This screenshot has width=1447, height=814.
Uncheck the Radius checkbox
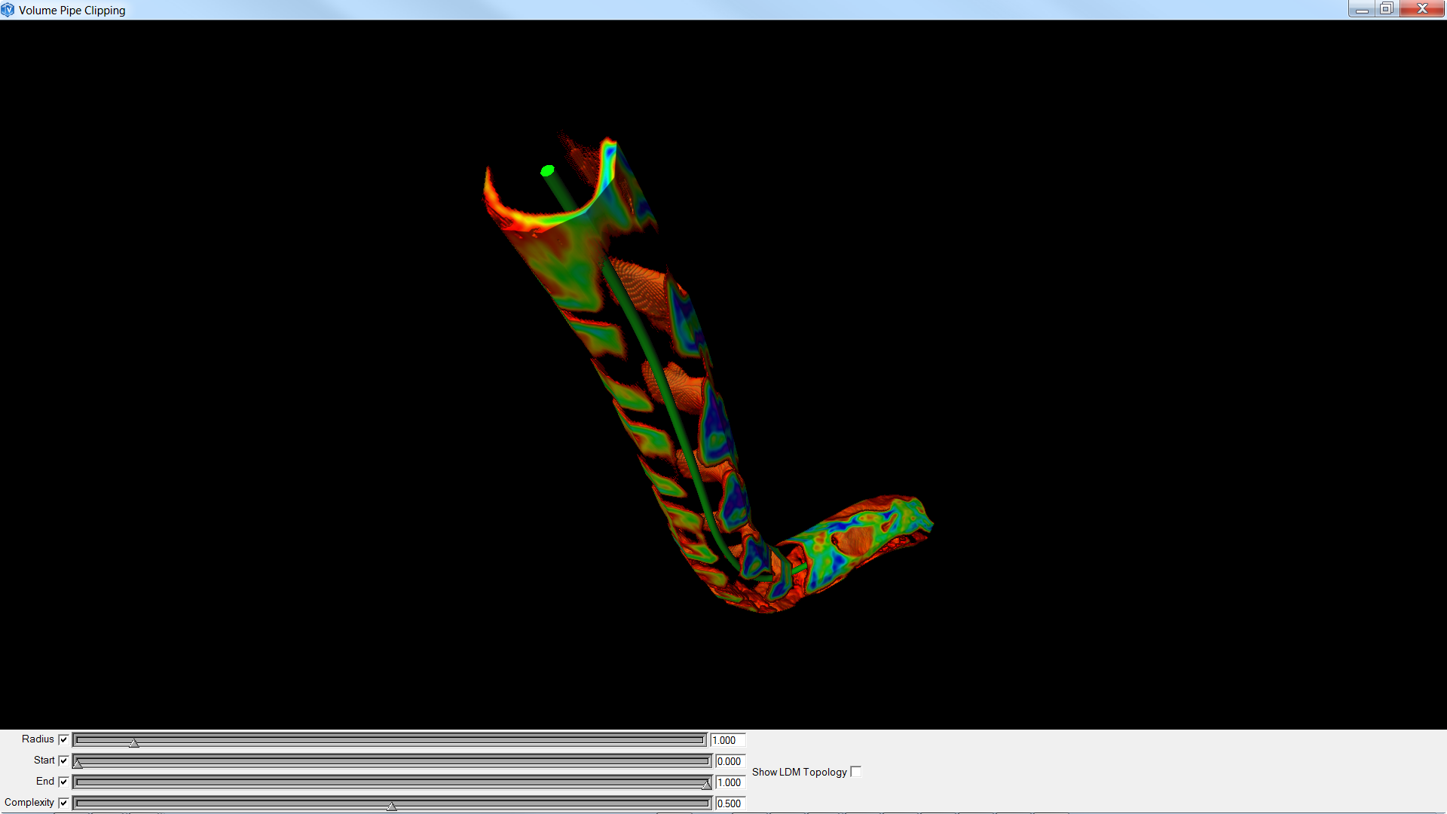[63, 739]
